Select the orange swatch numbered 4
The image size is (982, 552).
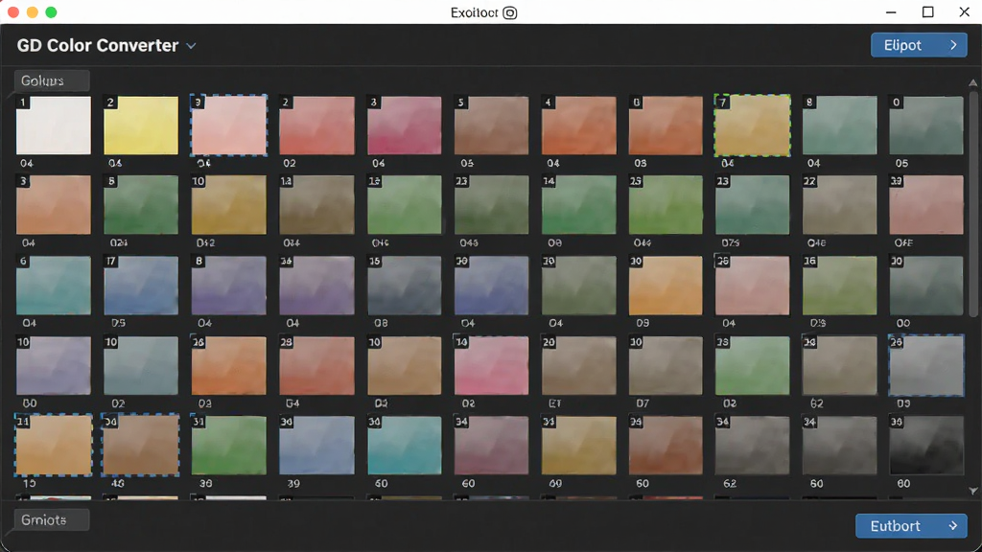pos(578,126)
